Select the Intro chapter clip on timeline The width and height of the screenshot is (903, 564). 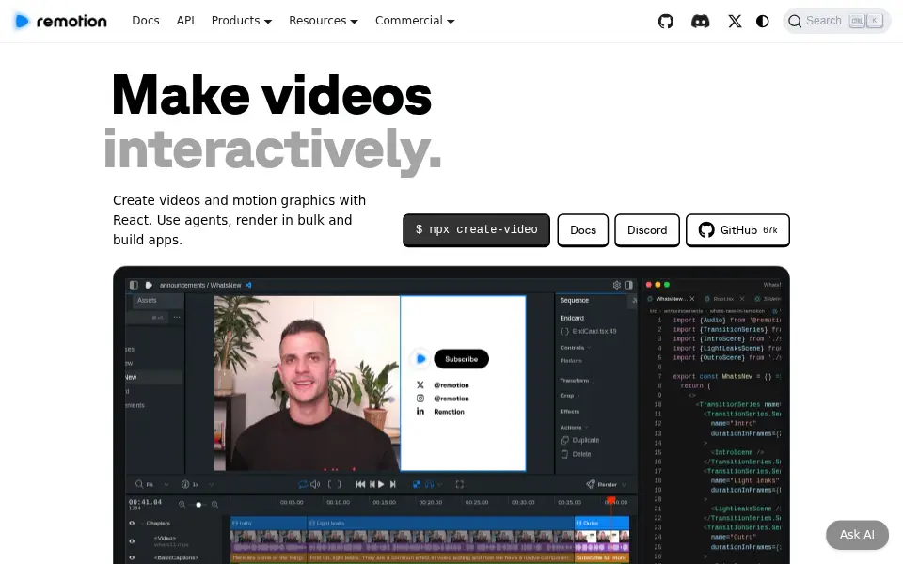(268, 524)
